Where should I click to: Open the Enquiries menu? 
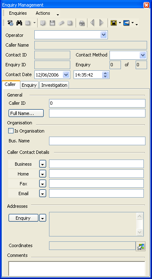pyautogui.click(x=18, y=13)
